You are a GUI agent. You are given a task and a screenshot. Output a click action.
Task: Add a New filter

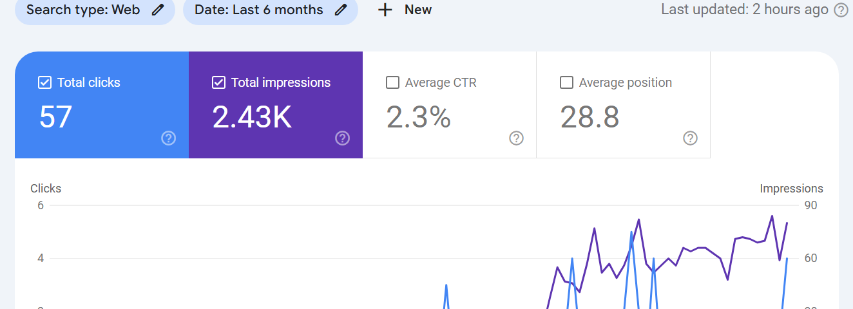(x=405, y=10)
